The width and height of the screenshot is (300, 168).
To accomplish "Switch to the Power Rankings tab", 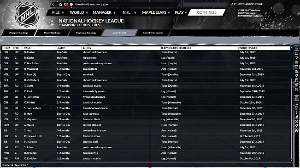I will (52, 33).
